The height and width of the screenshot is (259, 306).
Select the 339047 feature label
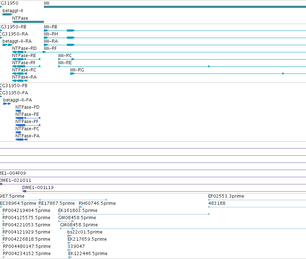pyautogui.click(x=76, y=246)
